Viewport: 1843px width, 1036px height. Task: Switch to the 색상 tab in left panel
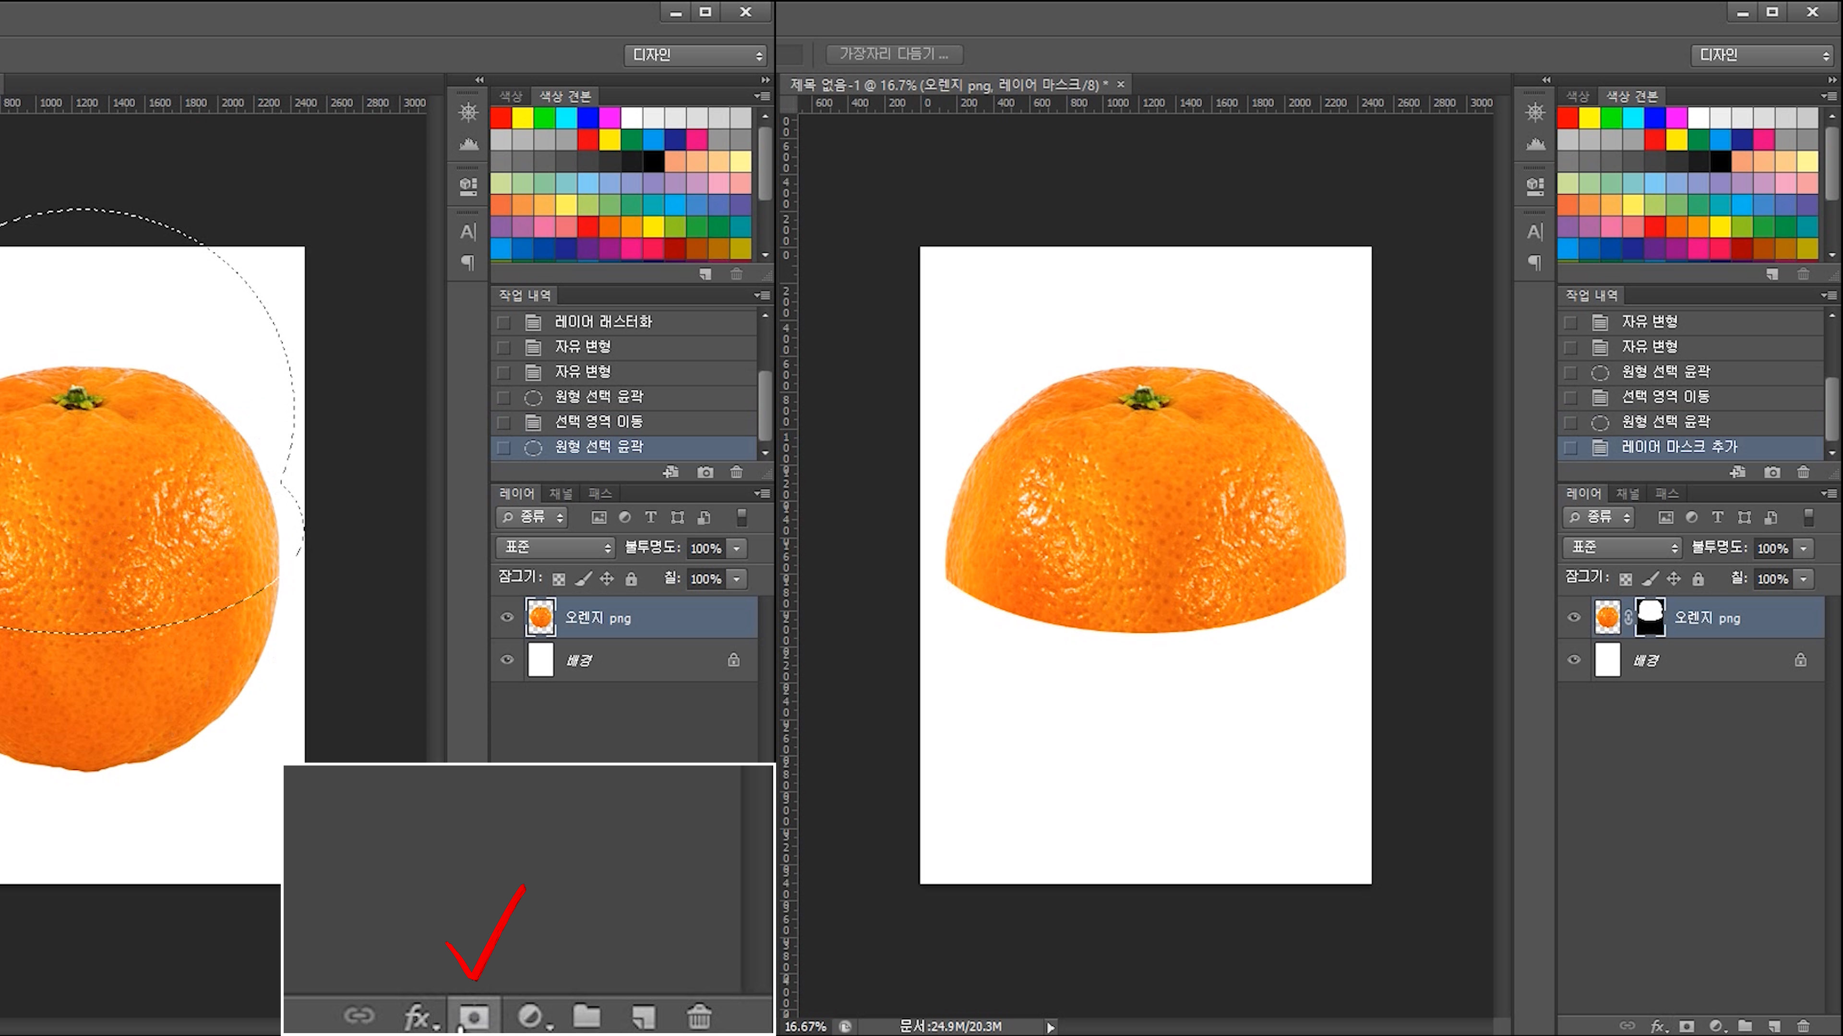[x=511, y=96]
